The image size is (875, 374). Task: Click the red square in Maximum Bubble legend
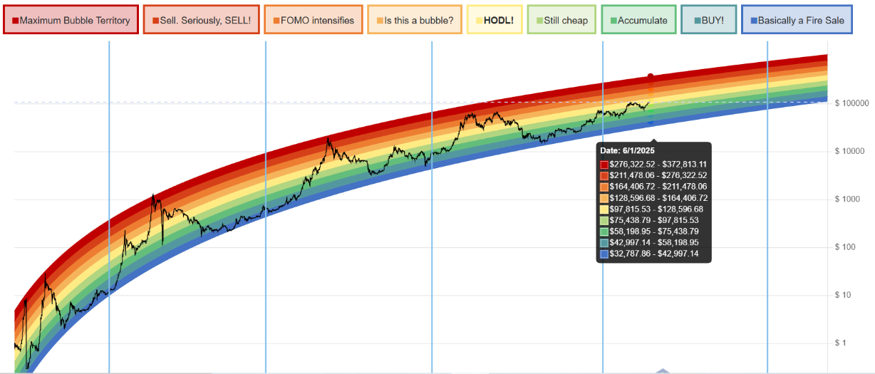point(15,21)
